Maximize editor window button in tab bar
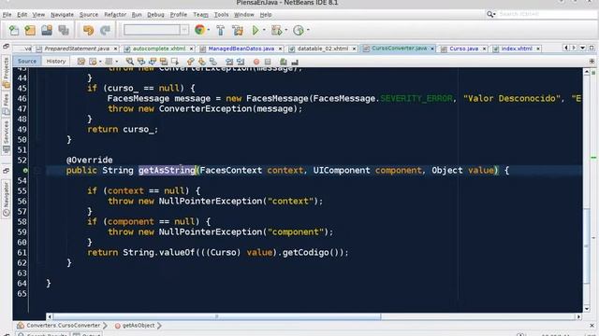The image size is (599, 336). click(592, 48)
